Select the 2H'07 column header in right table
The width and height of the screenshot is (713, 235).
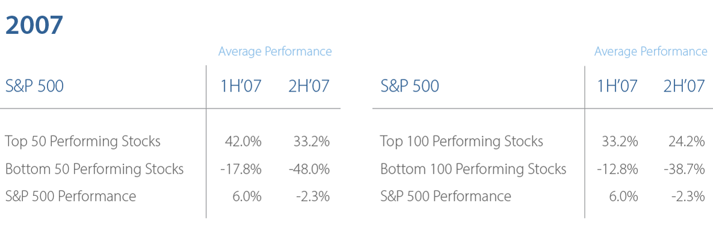coord(684,86)
